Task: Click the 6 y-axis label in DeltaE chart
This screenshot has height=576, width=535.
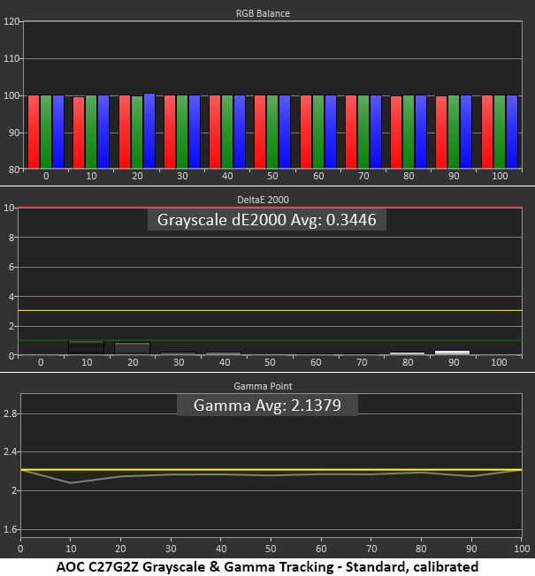Action: point(11,267)
